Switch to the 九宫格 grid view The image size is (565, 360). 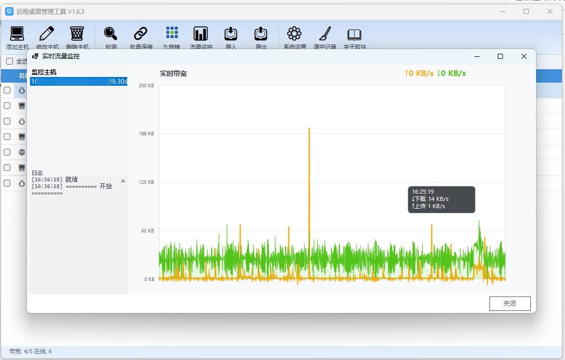pos(172,33)
